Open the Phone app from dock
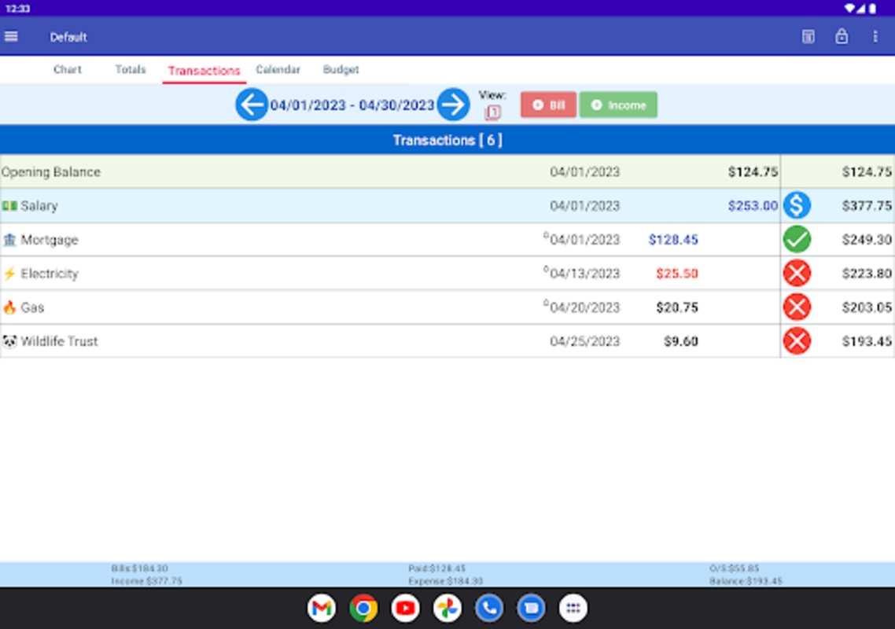This screenshot has height=629, width=895. [x=489, y=609]
